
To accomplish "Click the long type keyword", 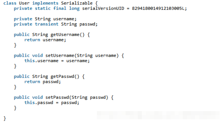I will coord(74,8).
